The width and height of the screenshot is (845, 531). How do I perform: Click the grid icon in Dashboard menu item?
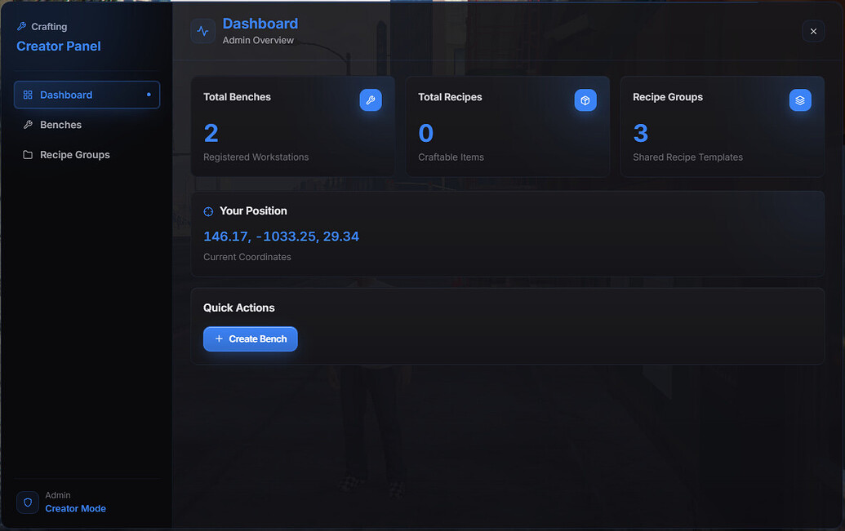coord(28,95)
